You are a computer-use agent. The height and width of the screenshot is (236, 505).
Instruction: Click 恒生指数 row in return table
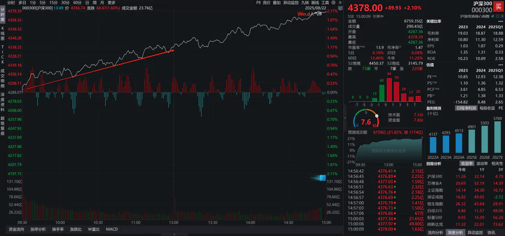click(x=466, y=204)
